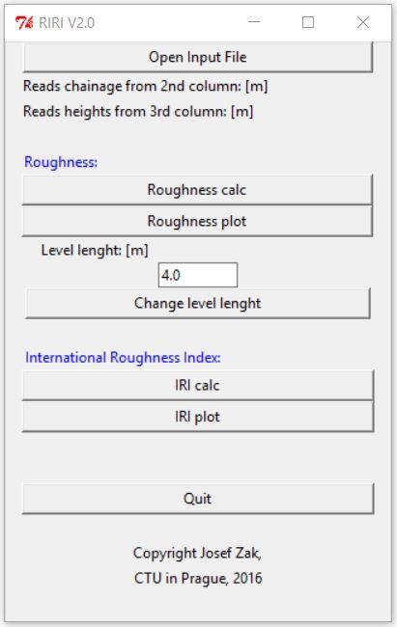Click the RIRI V2.0 window title text
The height and width of the screenshot is (627, 397).
pyautogui.click(x=67, y=23)
